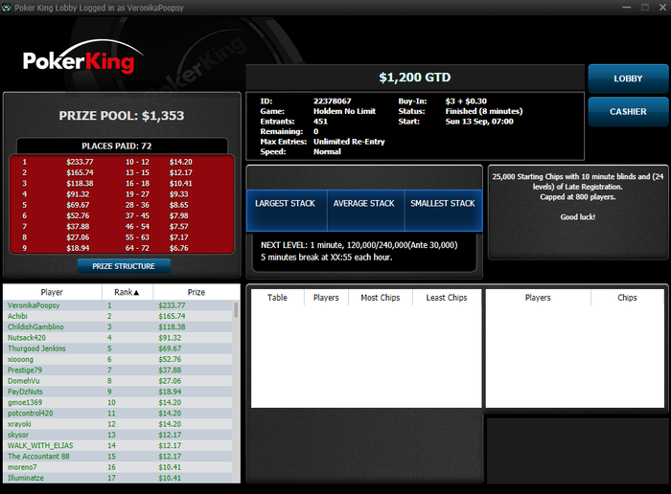Click the Unlimited Re-Entry value
Screen dimensions: 671x494
point(349,142)
